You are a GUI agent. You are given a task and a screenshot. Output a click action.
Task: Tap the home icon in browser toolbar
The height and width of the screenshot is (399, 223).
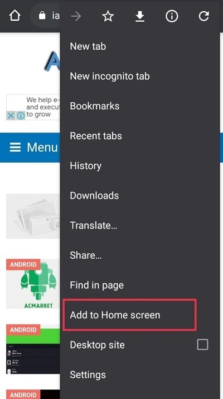(15, 16)
